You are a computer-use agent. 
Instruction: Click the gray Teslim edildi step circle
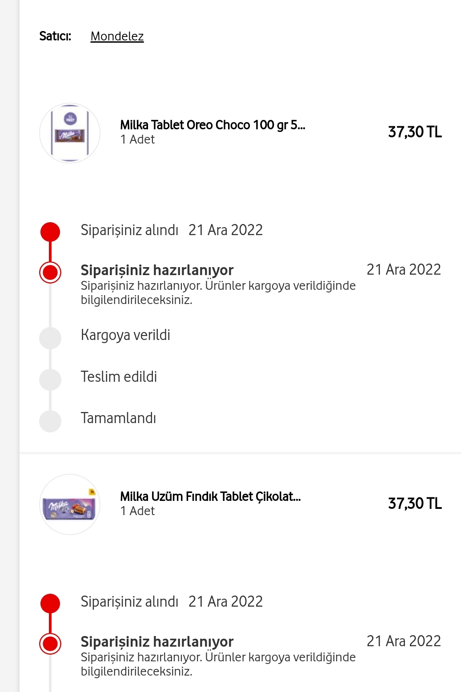(50, 380)
